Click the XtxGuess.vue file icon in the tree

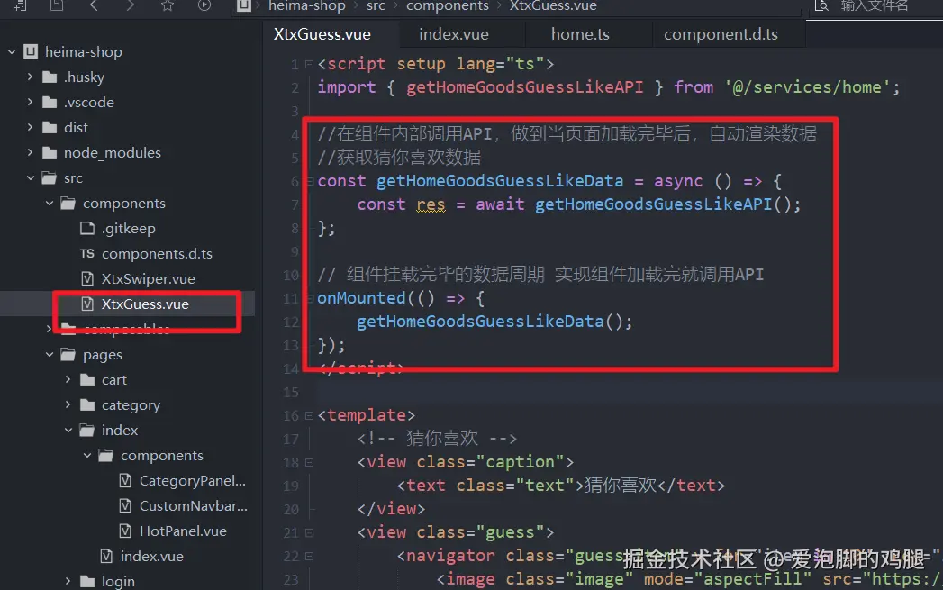pos(87,304)
